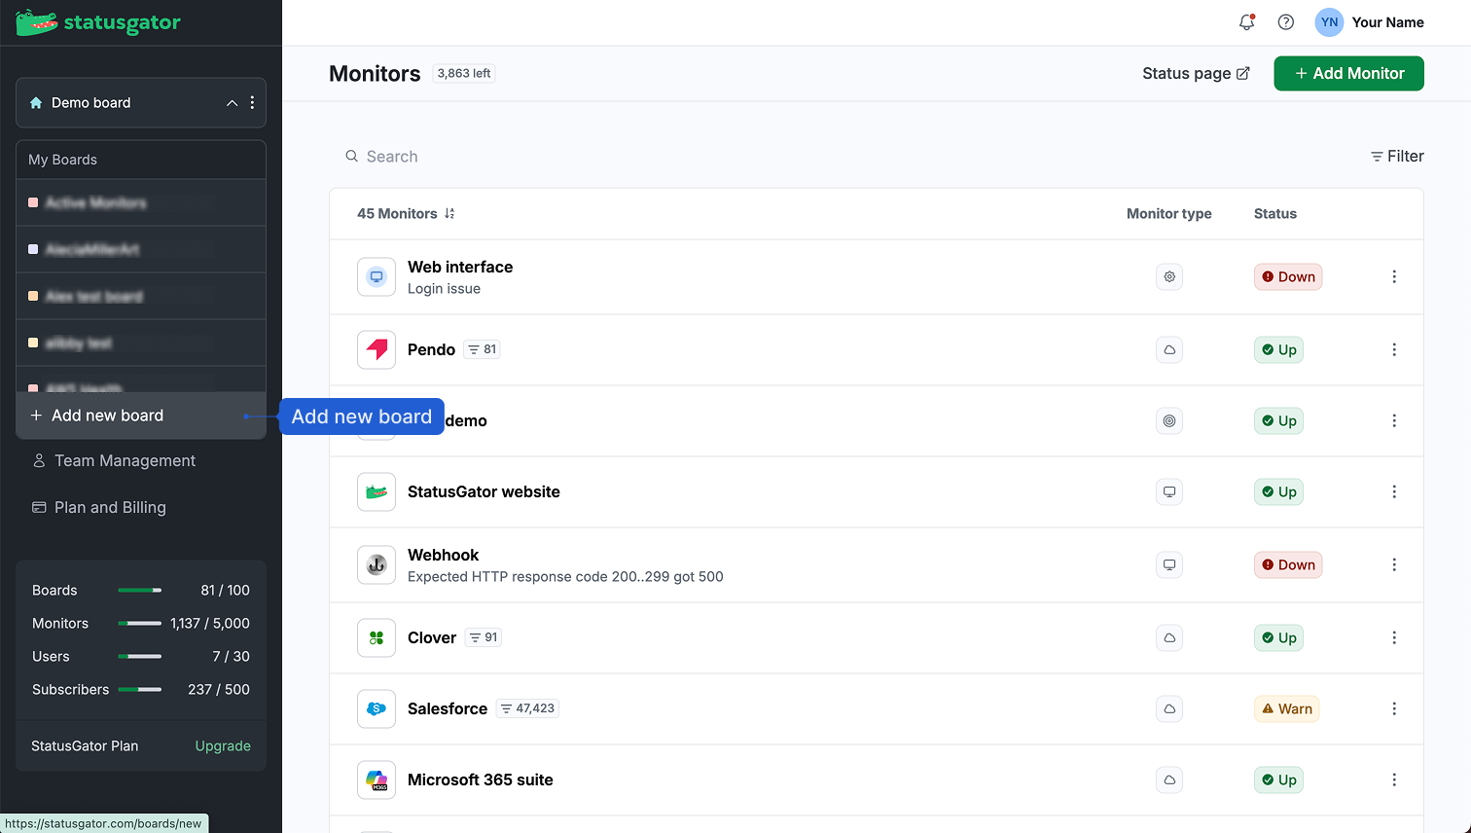Click the Microsoft 365 suite logo
Viewport: 1471px width, 833px height.
click(377, 779)
